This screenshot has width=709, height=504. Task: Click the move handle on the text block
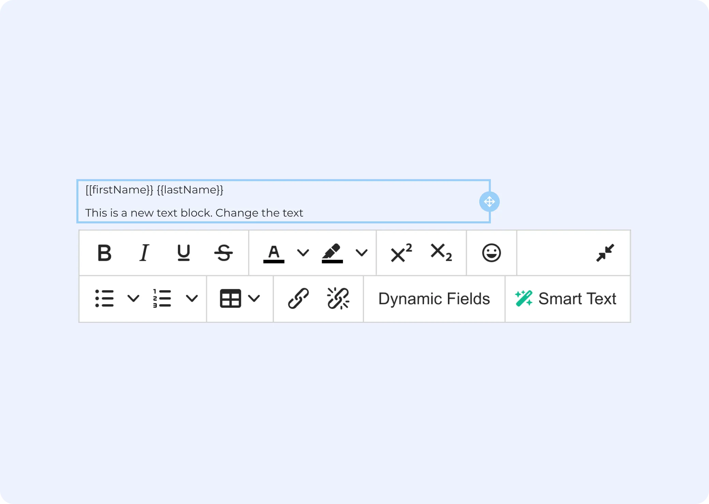(489, 202)
